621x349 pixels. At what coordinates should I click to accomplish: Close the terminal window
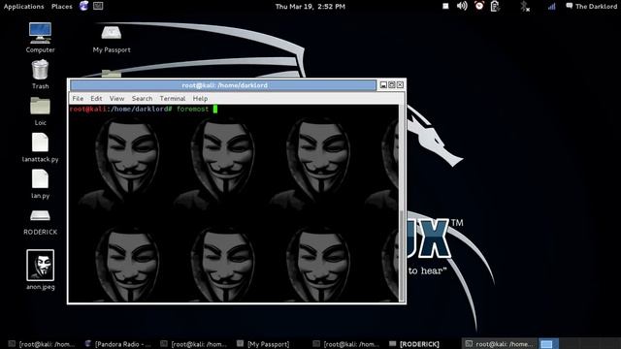[400, 84]
